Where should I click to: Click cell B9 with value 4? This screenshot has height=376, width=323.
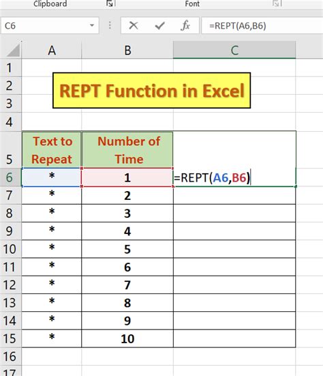click(127, 231)
